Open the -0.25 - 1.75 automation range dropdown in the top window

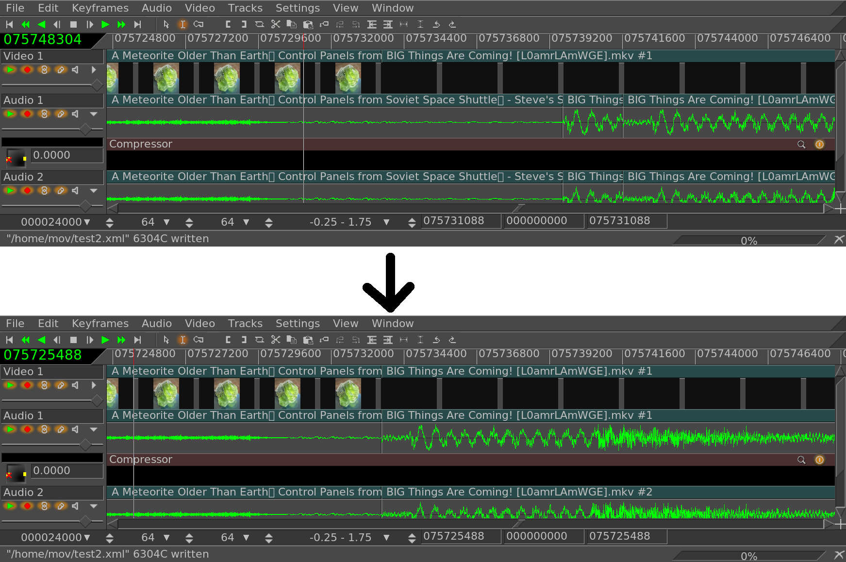[386, 222]
